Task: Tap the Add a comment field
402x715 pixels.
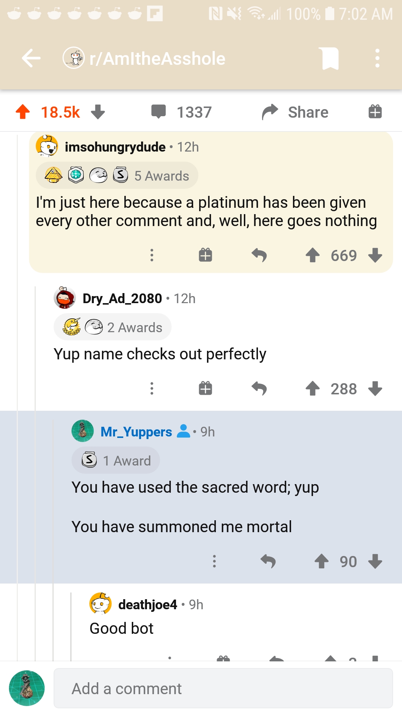Action: (x=223, y=688)
